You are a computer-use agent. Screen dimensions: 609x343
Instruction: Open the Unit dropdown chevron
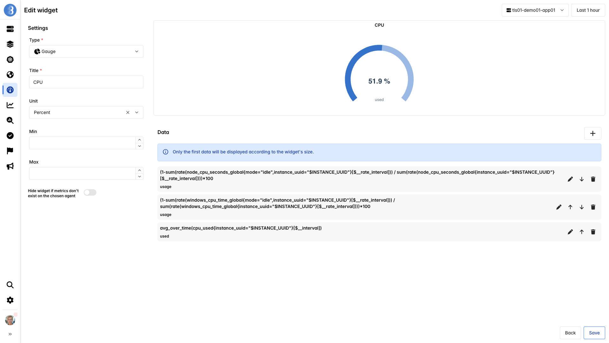[137, 112]
